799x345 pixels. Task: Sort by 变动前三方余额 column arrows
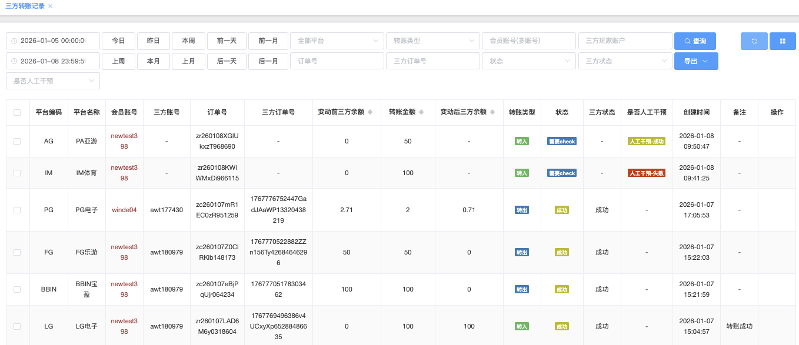pos(370,112)
